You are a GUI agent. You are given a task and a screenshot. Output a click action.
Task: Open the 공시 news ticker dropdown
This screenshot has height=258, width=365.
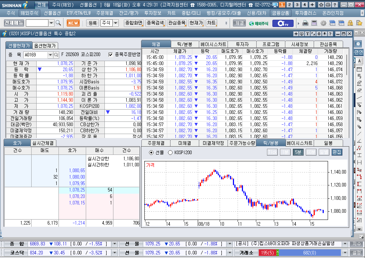[x=345, y=244]
